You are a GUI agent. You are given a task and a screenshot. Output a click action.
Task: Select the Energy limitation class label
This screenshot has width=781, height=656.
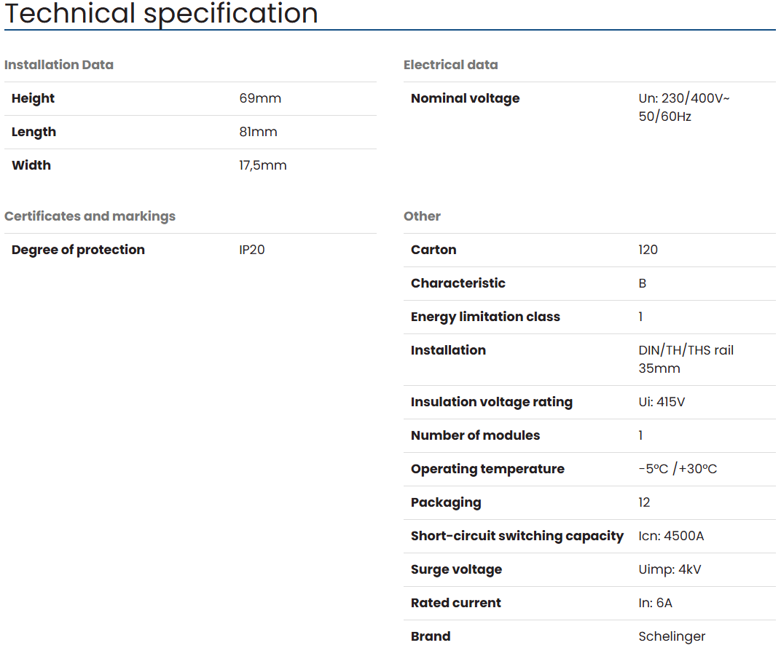click(485, 317)
